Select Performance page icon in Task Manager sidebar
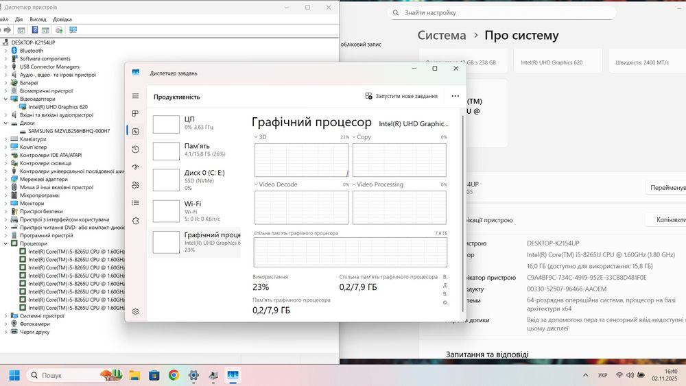The width and height of the screenshot is (686, 386). pos(135,132)
